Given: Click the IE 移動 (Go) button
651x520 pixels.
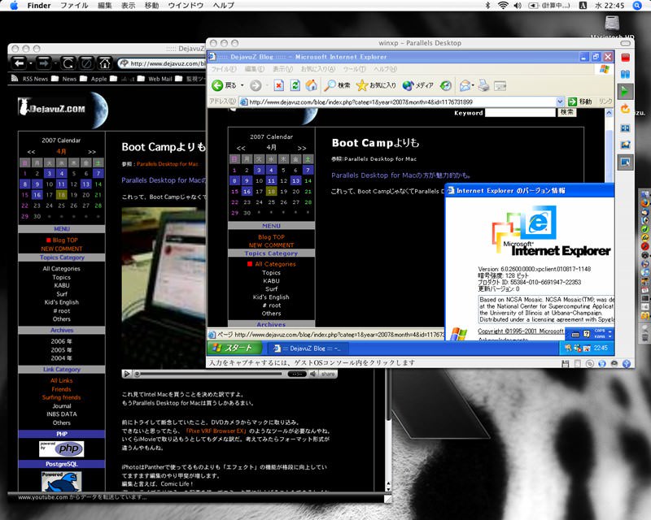Looking at the screenshot, I should [579, 102].
